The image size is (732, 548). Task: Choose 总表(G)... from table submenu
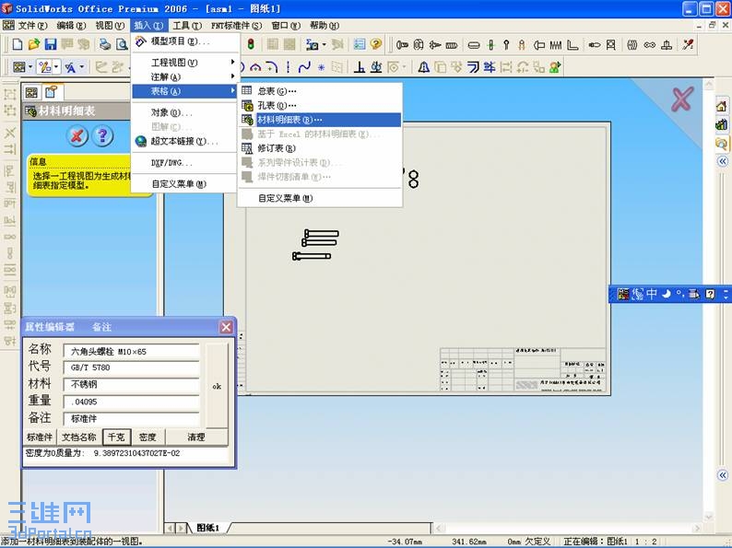click(320, 91)
